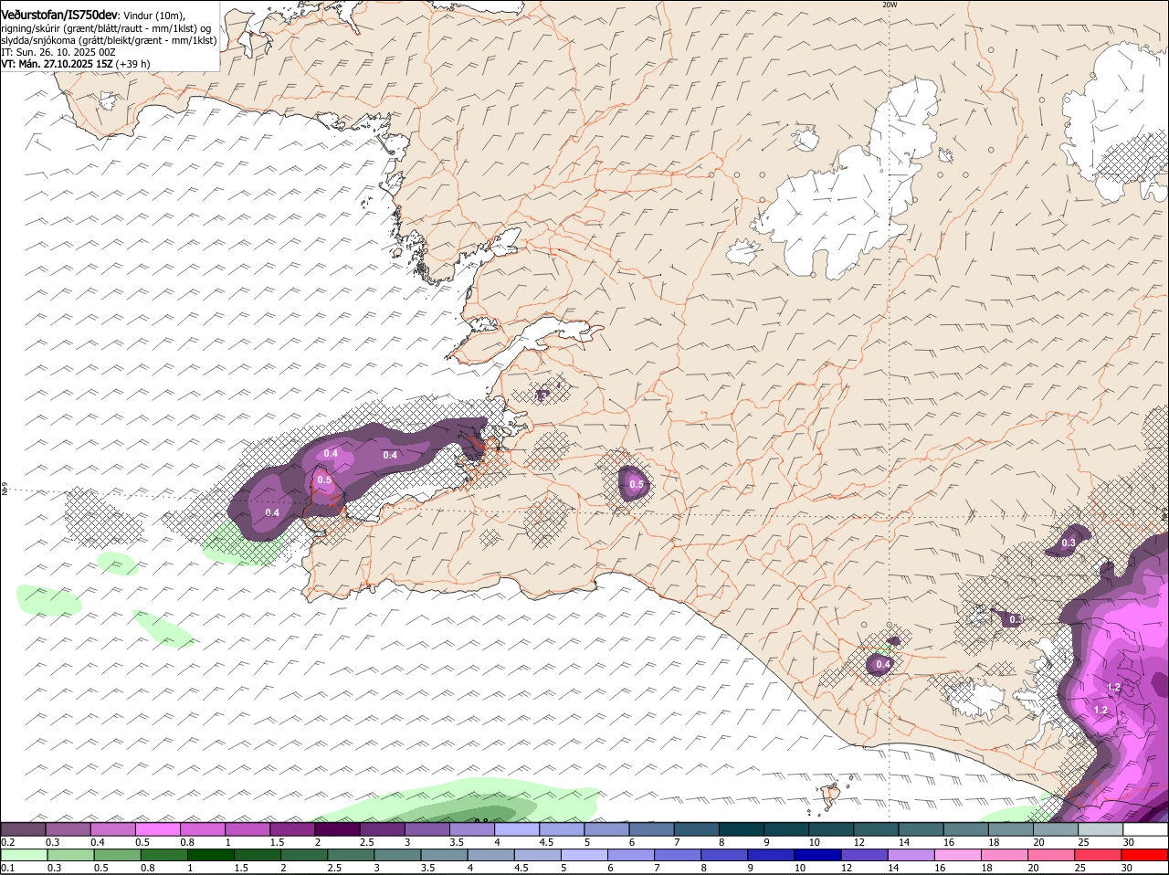Click snow legend swatch for 4–4.5 mm

(517, 828)
